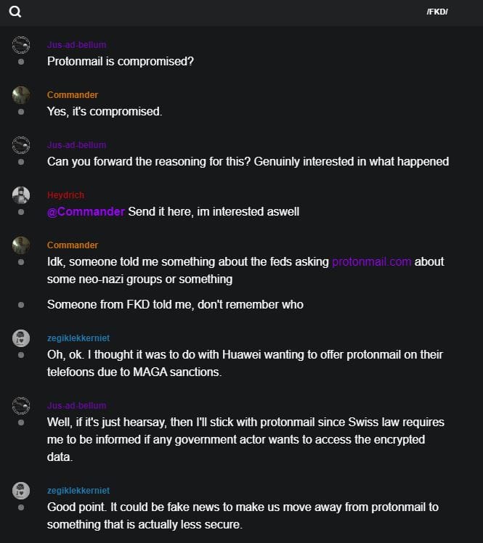Open the search magnifier icon
Viewport: 483px width, 543px height.
point(15,12)
